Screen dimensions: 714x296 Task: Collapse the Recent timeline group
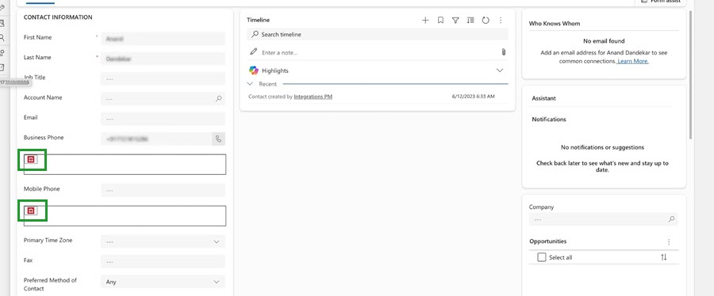[250, 84]
